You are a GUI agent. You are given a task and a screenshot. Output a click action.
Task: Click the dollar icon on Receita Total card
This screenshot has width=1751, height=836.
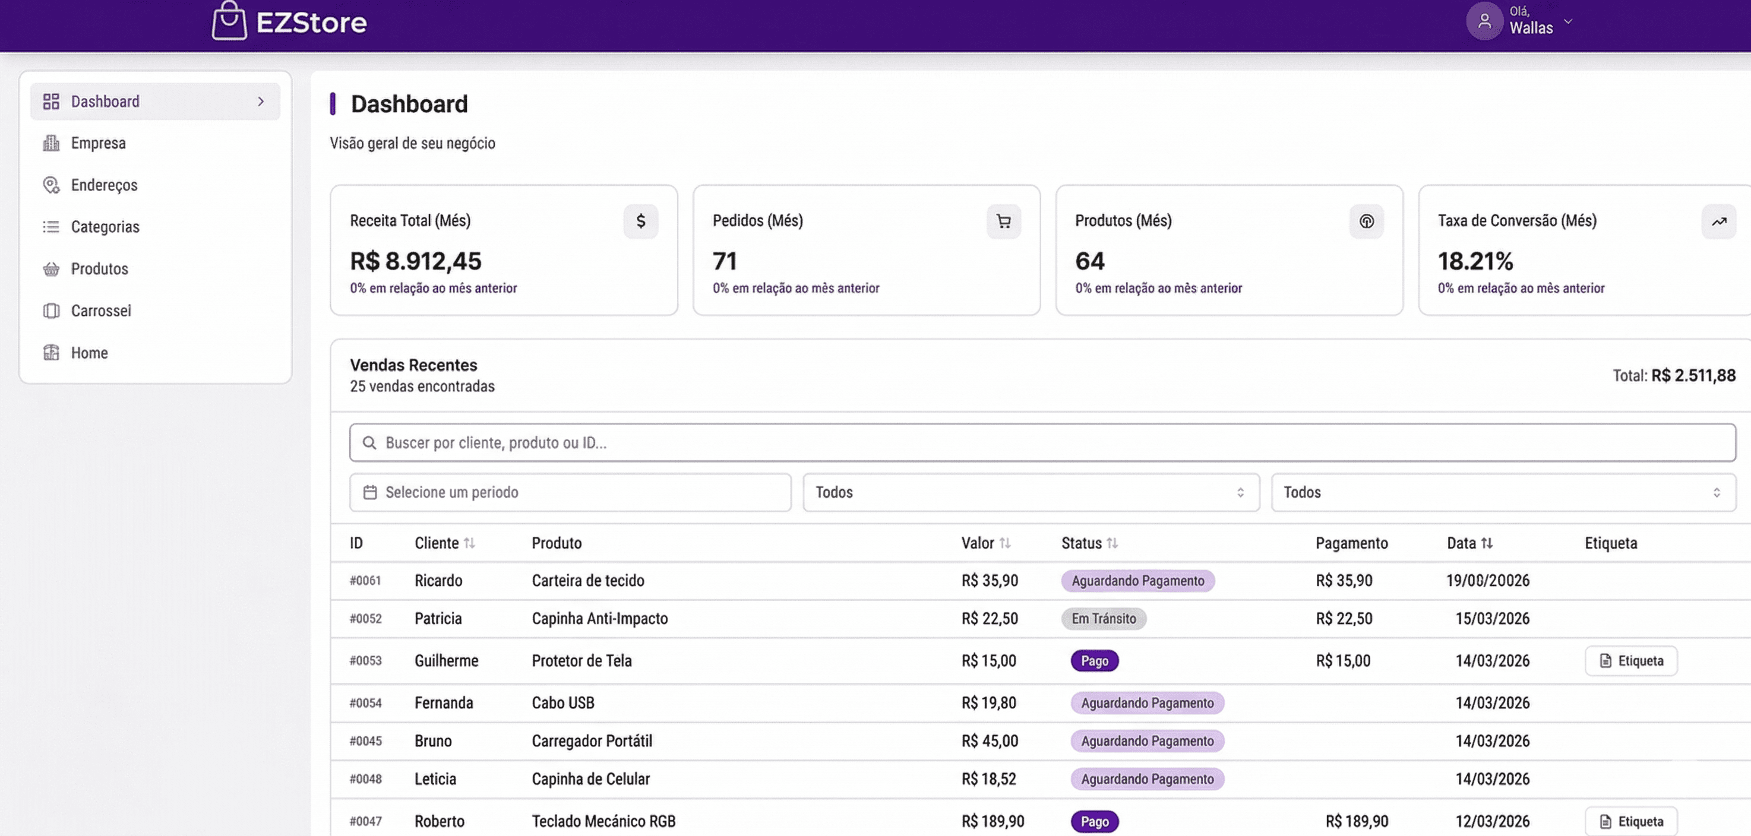pos(640,221)
